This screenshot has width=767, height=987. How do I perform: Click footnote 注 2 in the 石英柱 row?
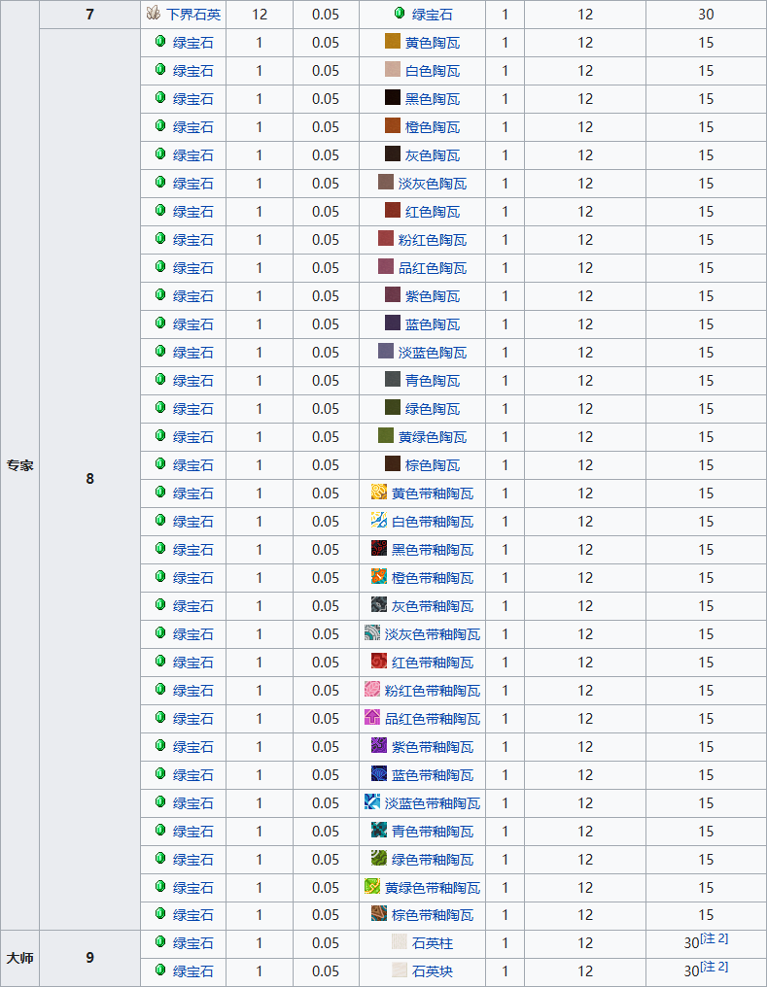(715, 938)
